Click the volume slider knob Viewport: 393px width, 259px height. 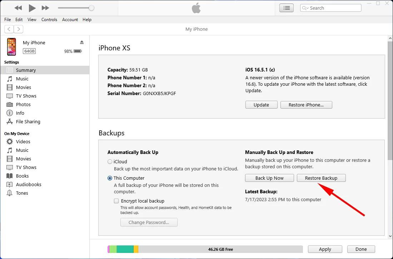coord(91,8)
